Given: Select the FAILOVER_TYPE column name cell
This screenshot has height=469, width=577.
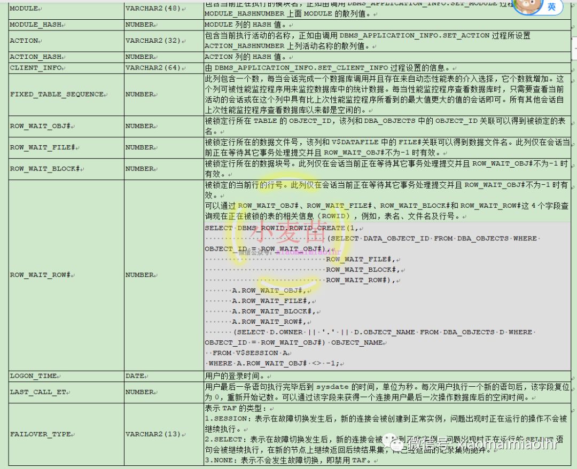Looking at the screenshot, I should click(x=66, y=434).
